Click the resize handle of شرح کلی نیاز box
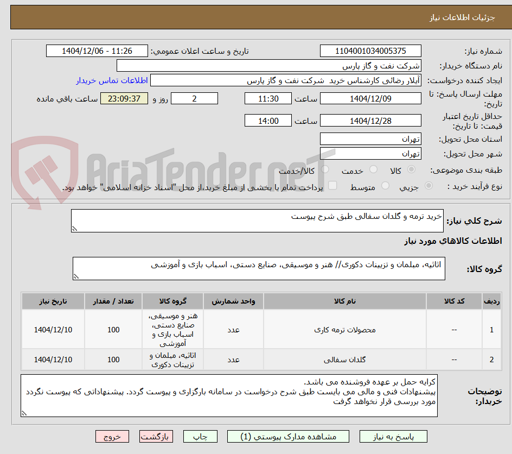Viewport: 512px width, 454px height. coord(74,229)
